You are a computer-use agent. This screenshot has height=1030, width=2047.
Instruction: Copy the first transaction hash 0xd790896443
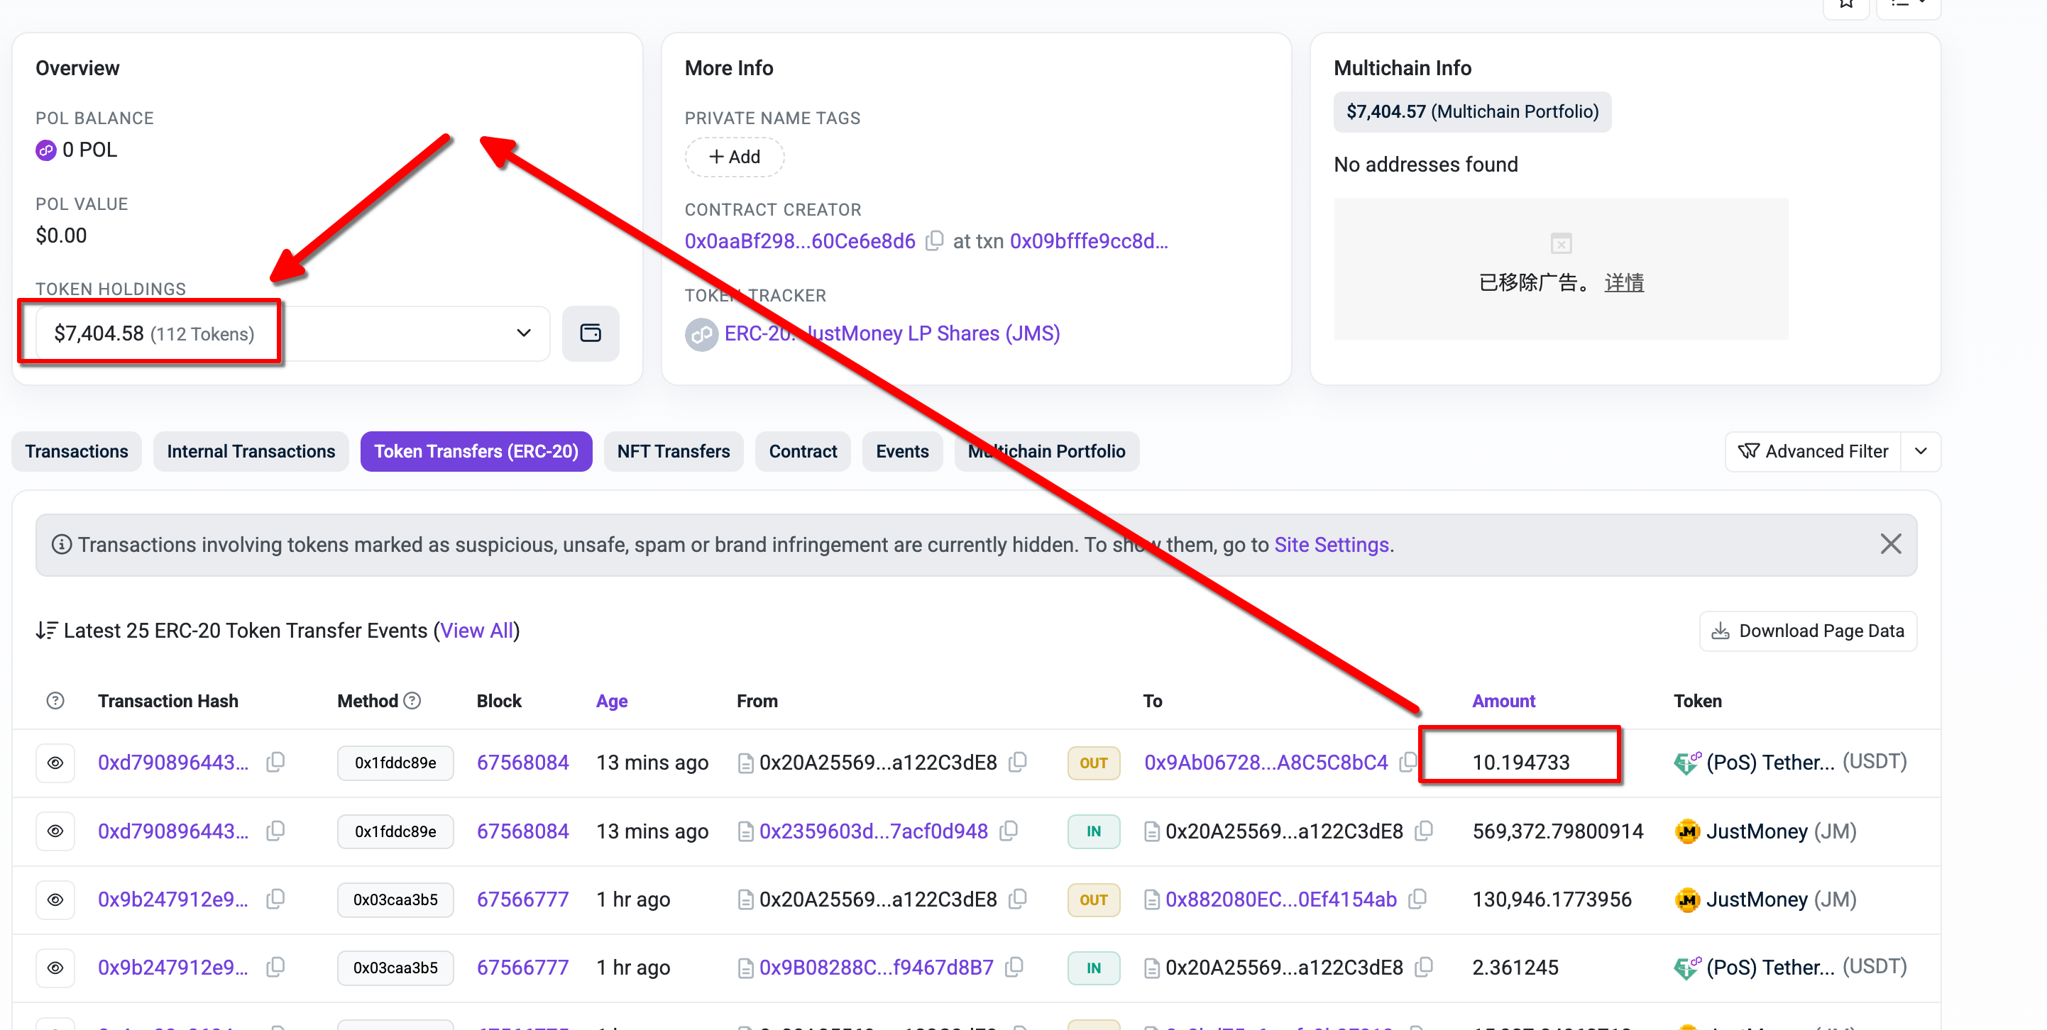click(275, 763)
